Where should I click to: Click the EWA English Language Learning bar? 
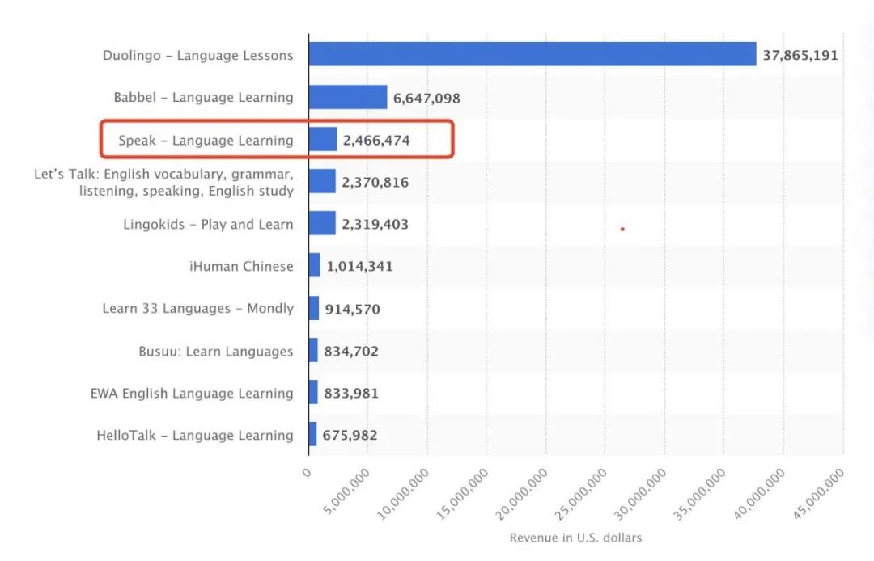point(313,392)
